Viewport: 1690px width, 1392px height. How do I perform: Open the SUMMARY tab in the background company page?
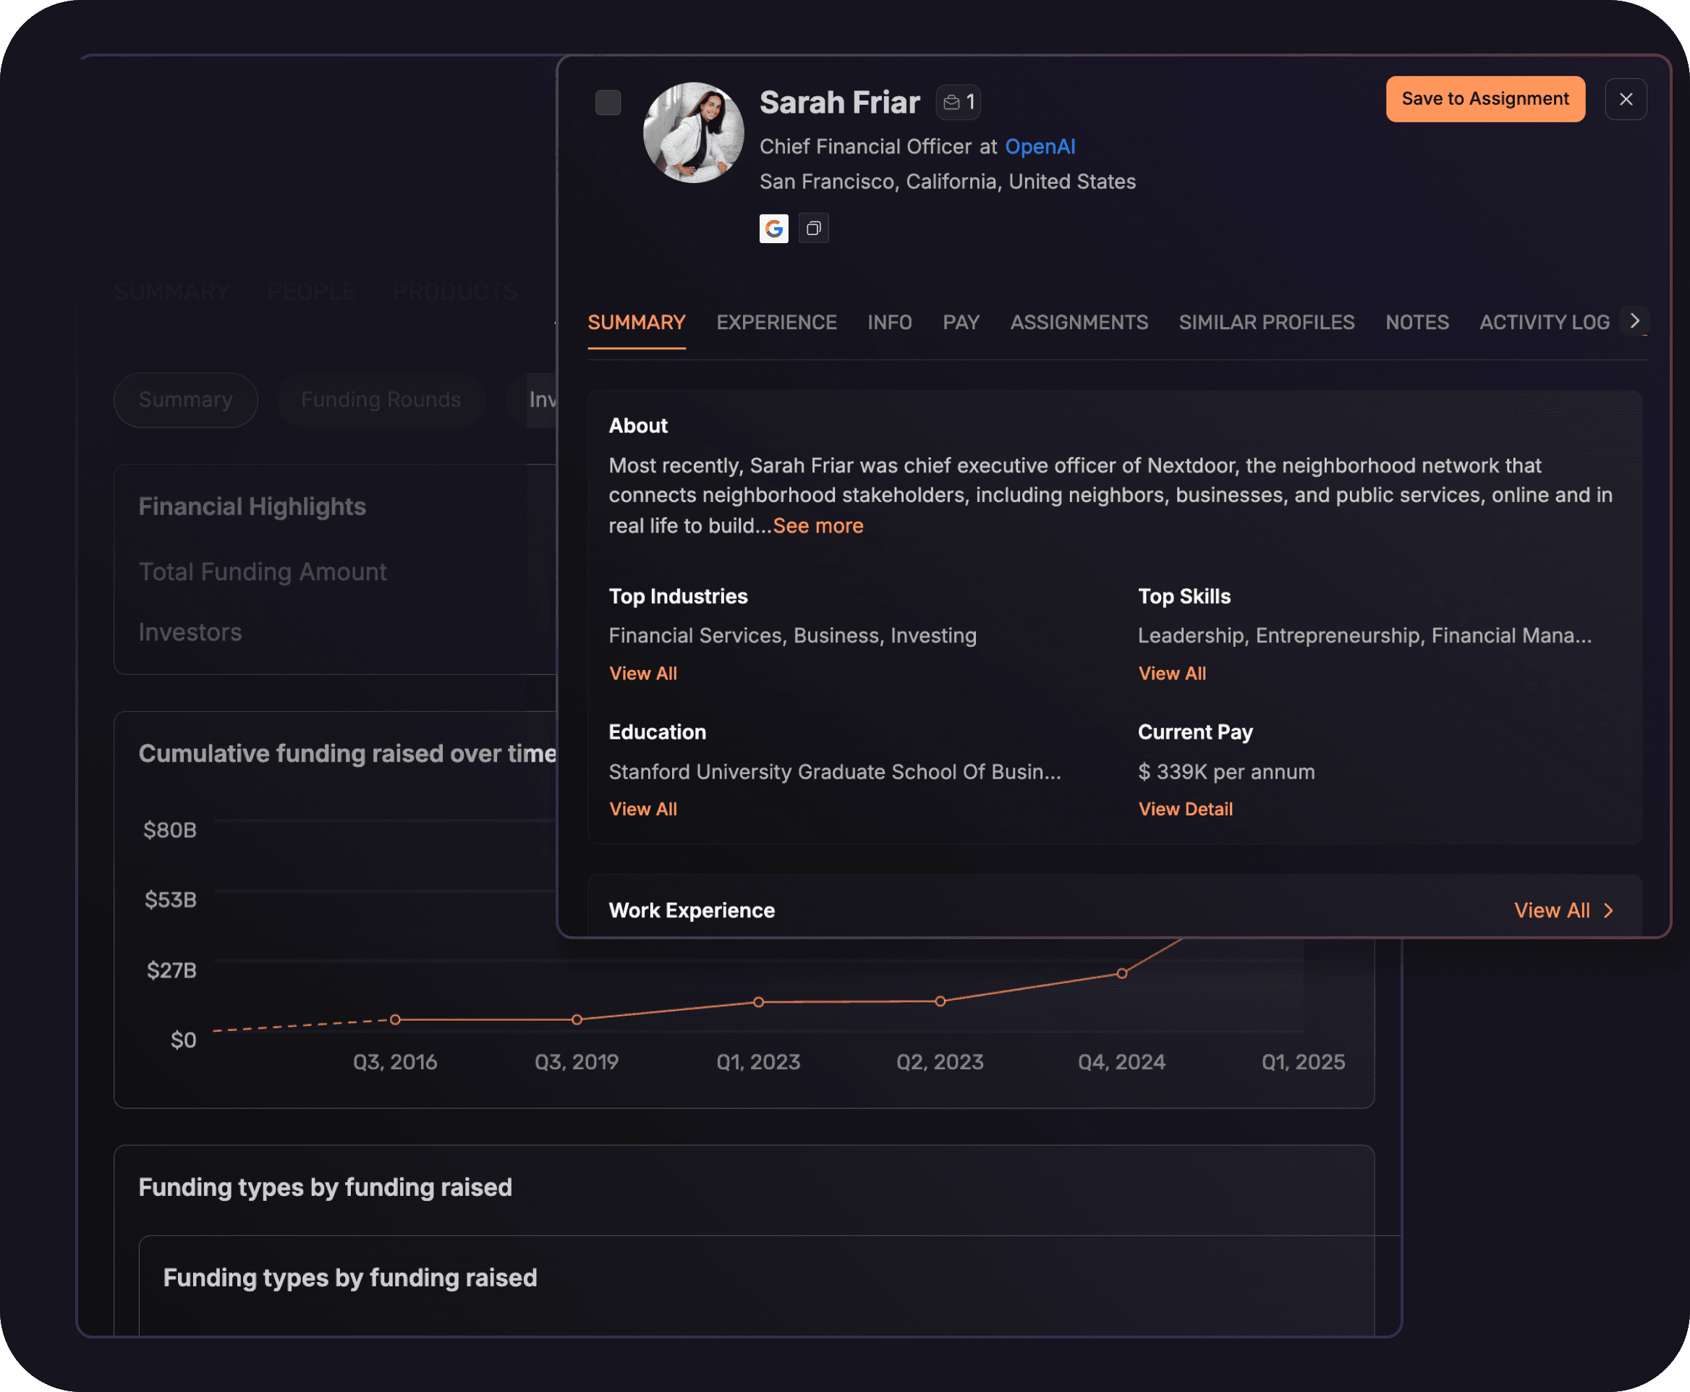click(x=171, y=292)
